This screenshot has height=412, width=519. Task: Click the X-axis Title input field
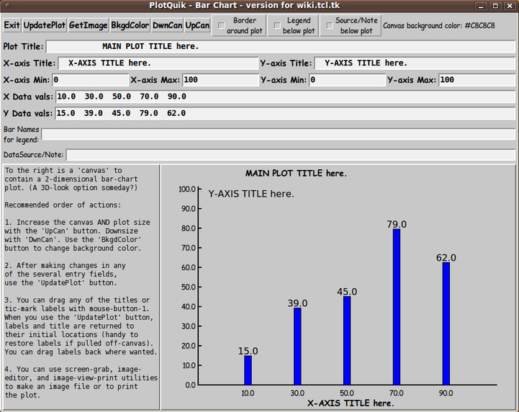click(x=158, y=63)
